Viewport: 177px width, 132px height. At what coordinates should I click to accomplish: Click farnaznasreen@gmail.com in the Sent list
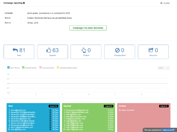tap(22, 125)
